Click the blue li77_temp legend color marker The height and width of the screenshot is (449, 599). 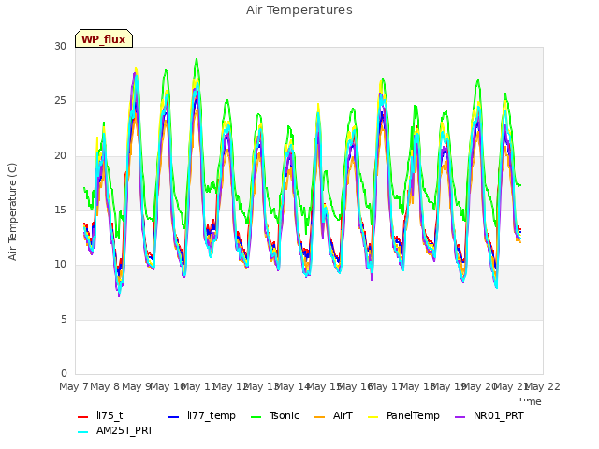pyautogui.click(x=174, y=417)
